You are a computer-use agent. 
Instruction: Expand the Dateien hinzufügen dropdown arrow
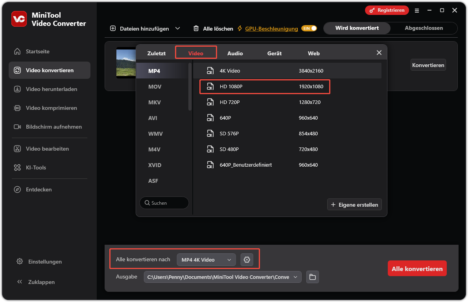click(178, 28)
